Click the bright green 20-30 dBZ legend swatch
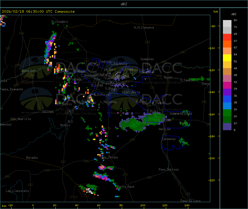Image resolution: width=248 pixels, height=209 pixels. (227, 113)
